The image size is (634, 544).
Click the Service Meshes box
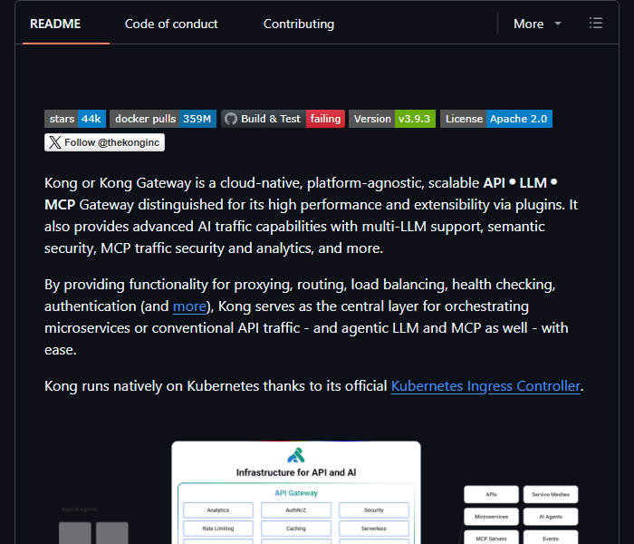(551, 494)
